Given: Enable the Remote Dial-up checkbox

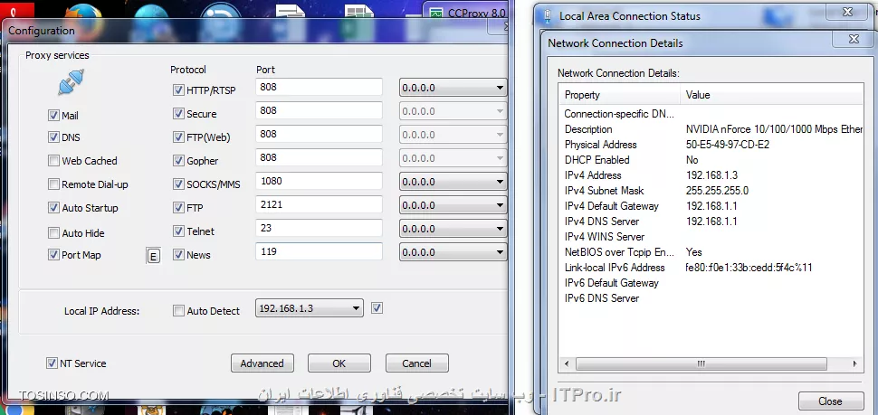Looking at the screenshot, I should click(x=53, y=184).
